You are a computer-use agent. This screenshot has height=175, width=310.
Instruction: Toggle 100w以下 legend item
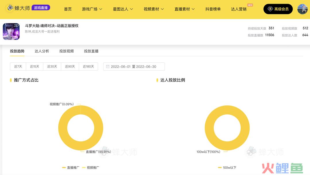(227, 168)
